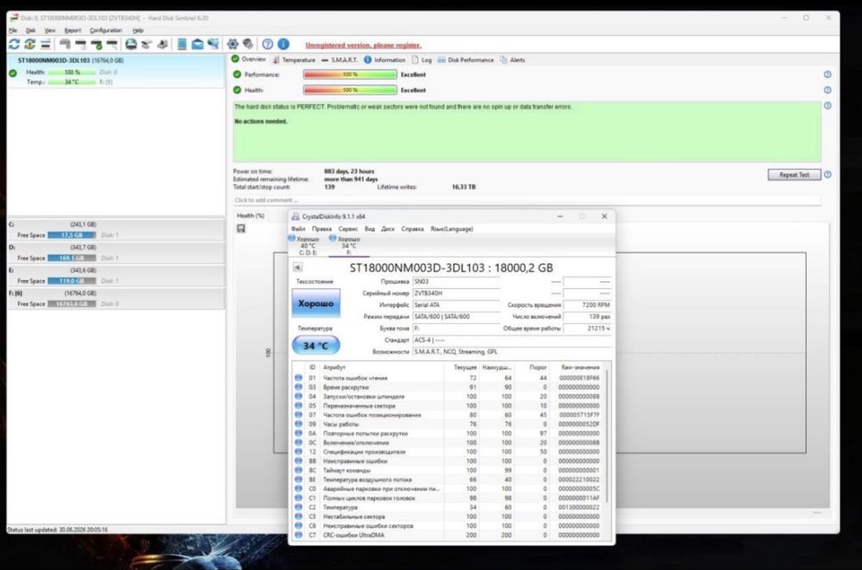This screenshot has height=570, width=862.
Task: Open the Configuration menu in Hard Disk Sentinel
Action: point(105,31)
